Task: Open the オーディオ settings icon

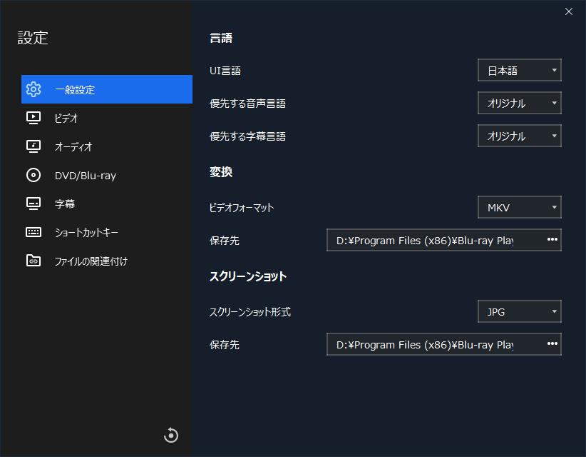Action: tap(34, 146)
